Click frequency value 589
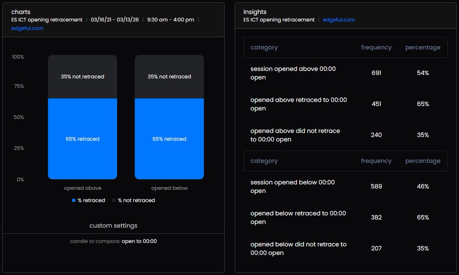Screen dimensions: 459x275 [x=376, y=186]
